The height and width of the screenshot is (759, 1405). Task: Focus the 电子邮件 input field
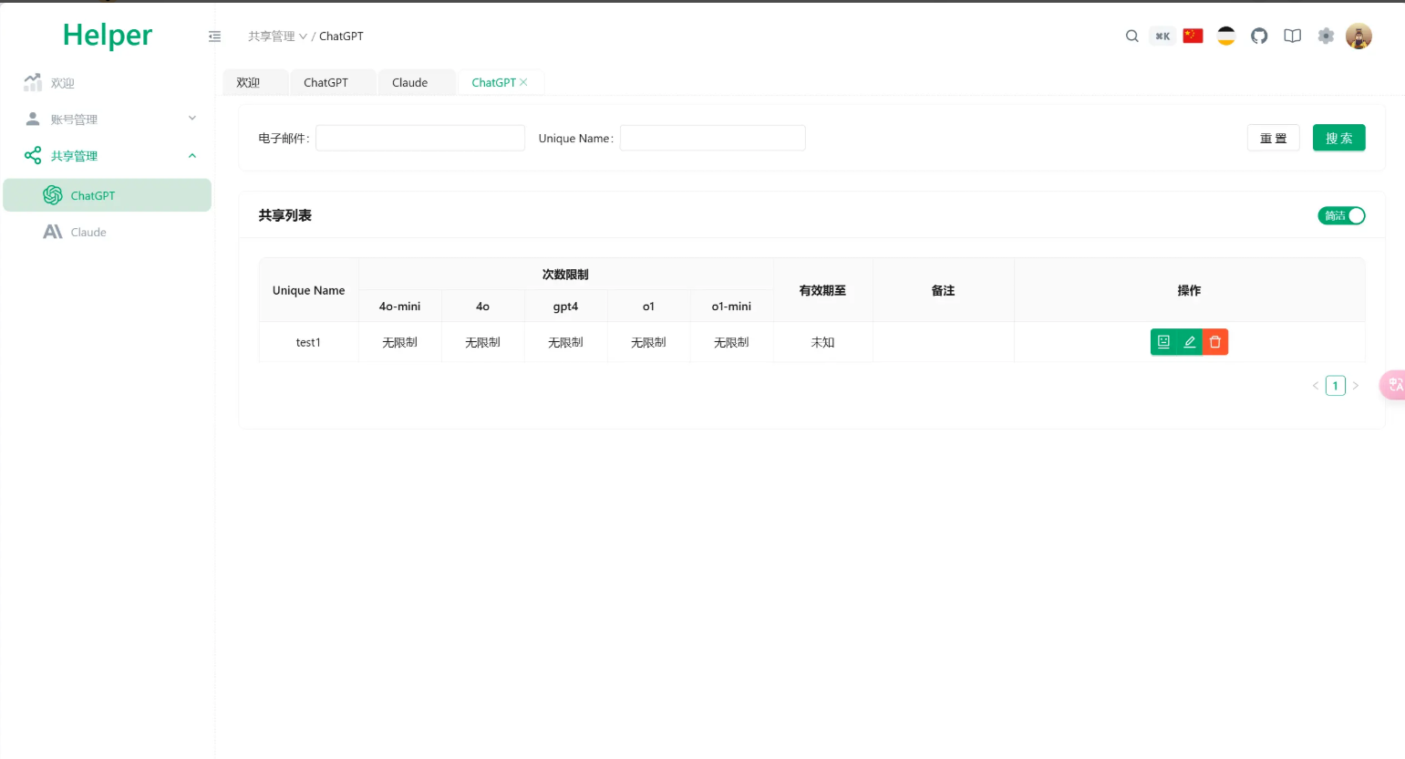pyautogui.click(x=420, y=138)
